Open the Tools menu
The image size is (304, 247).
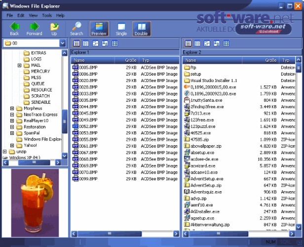(x=47, y=15)
